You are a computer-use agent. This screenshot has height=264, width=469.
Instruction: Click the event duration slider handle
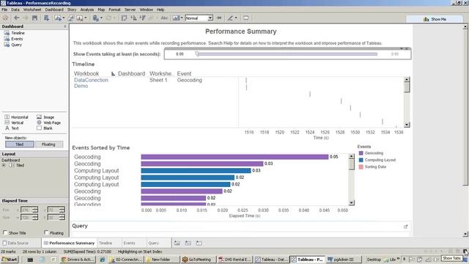tap(197, 54)
